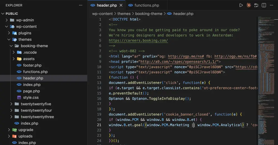Screen dimensions: 278x145
Task: Collapse the booking-theme folder chevron
Action: (11, 46)
